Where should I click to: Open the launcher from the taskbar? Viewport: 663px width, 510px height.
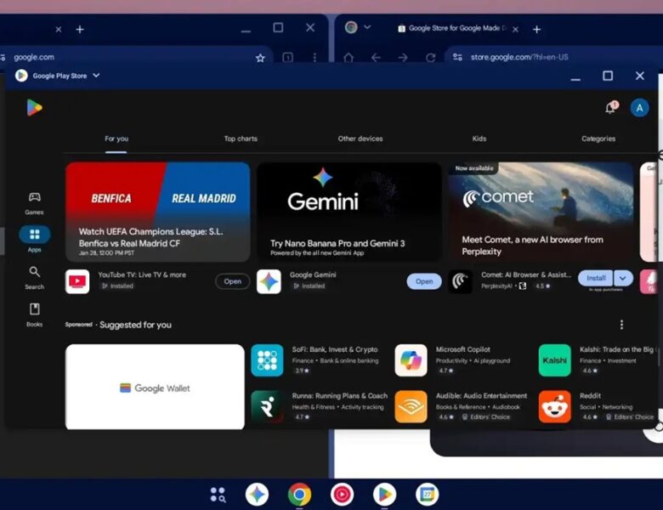[x=218, y=495]
